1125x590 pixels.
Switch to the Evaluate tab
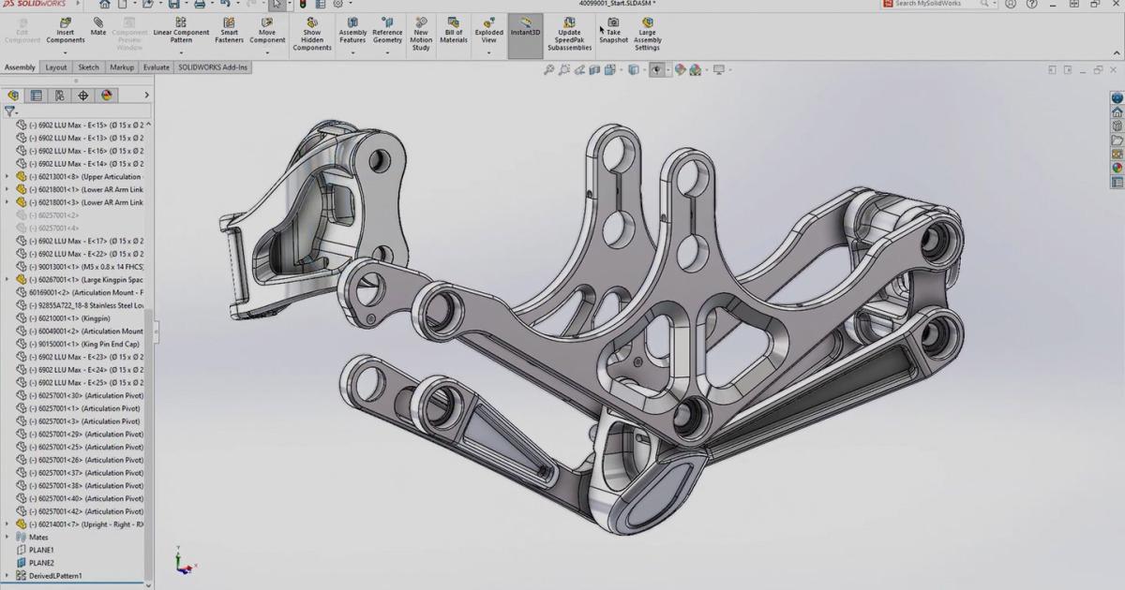click(x=156, y=66)
